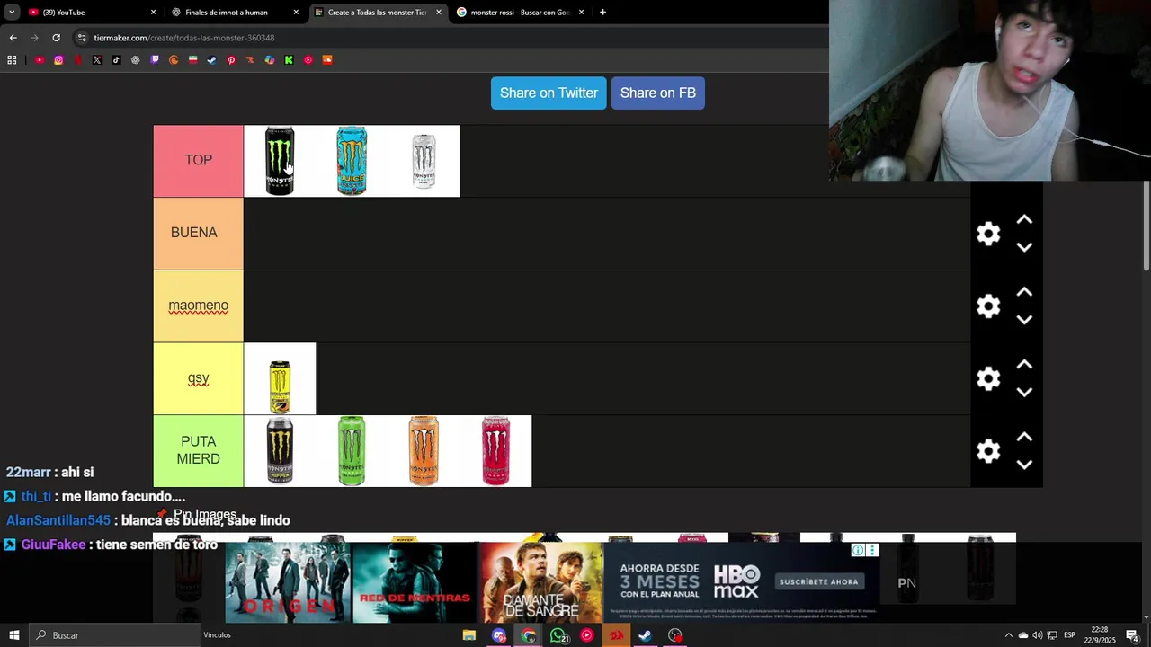Open Pinterest bookmark icon
This screenshot has width=1151, height=647.
(x=231, y=60)
